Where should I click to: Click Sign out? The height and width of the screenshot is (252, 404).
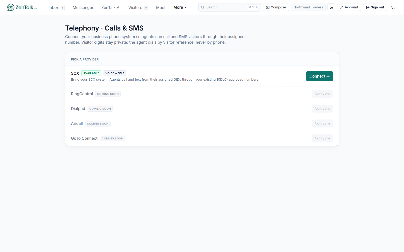click(x=375, y=7)
